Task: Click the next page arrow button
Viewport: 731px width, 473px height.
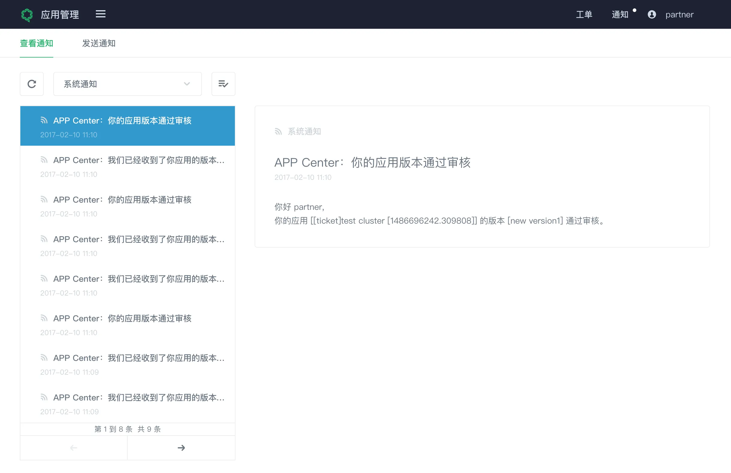Action: coord(181,448)
